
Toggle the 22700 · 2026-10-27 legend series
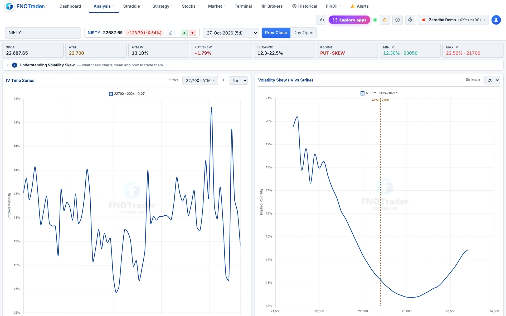point(127,94)
